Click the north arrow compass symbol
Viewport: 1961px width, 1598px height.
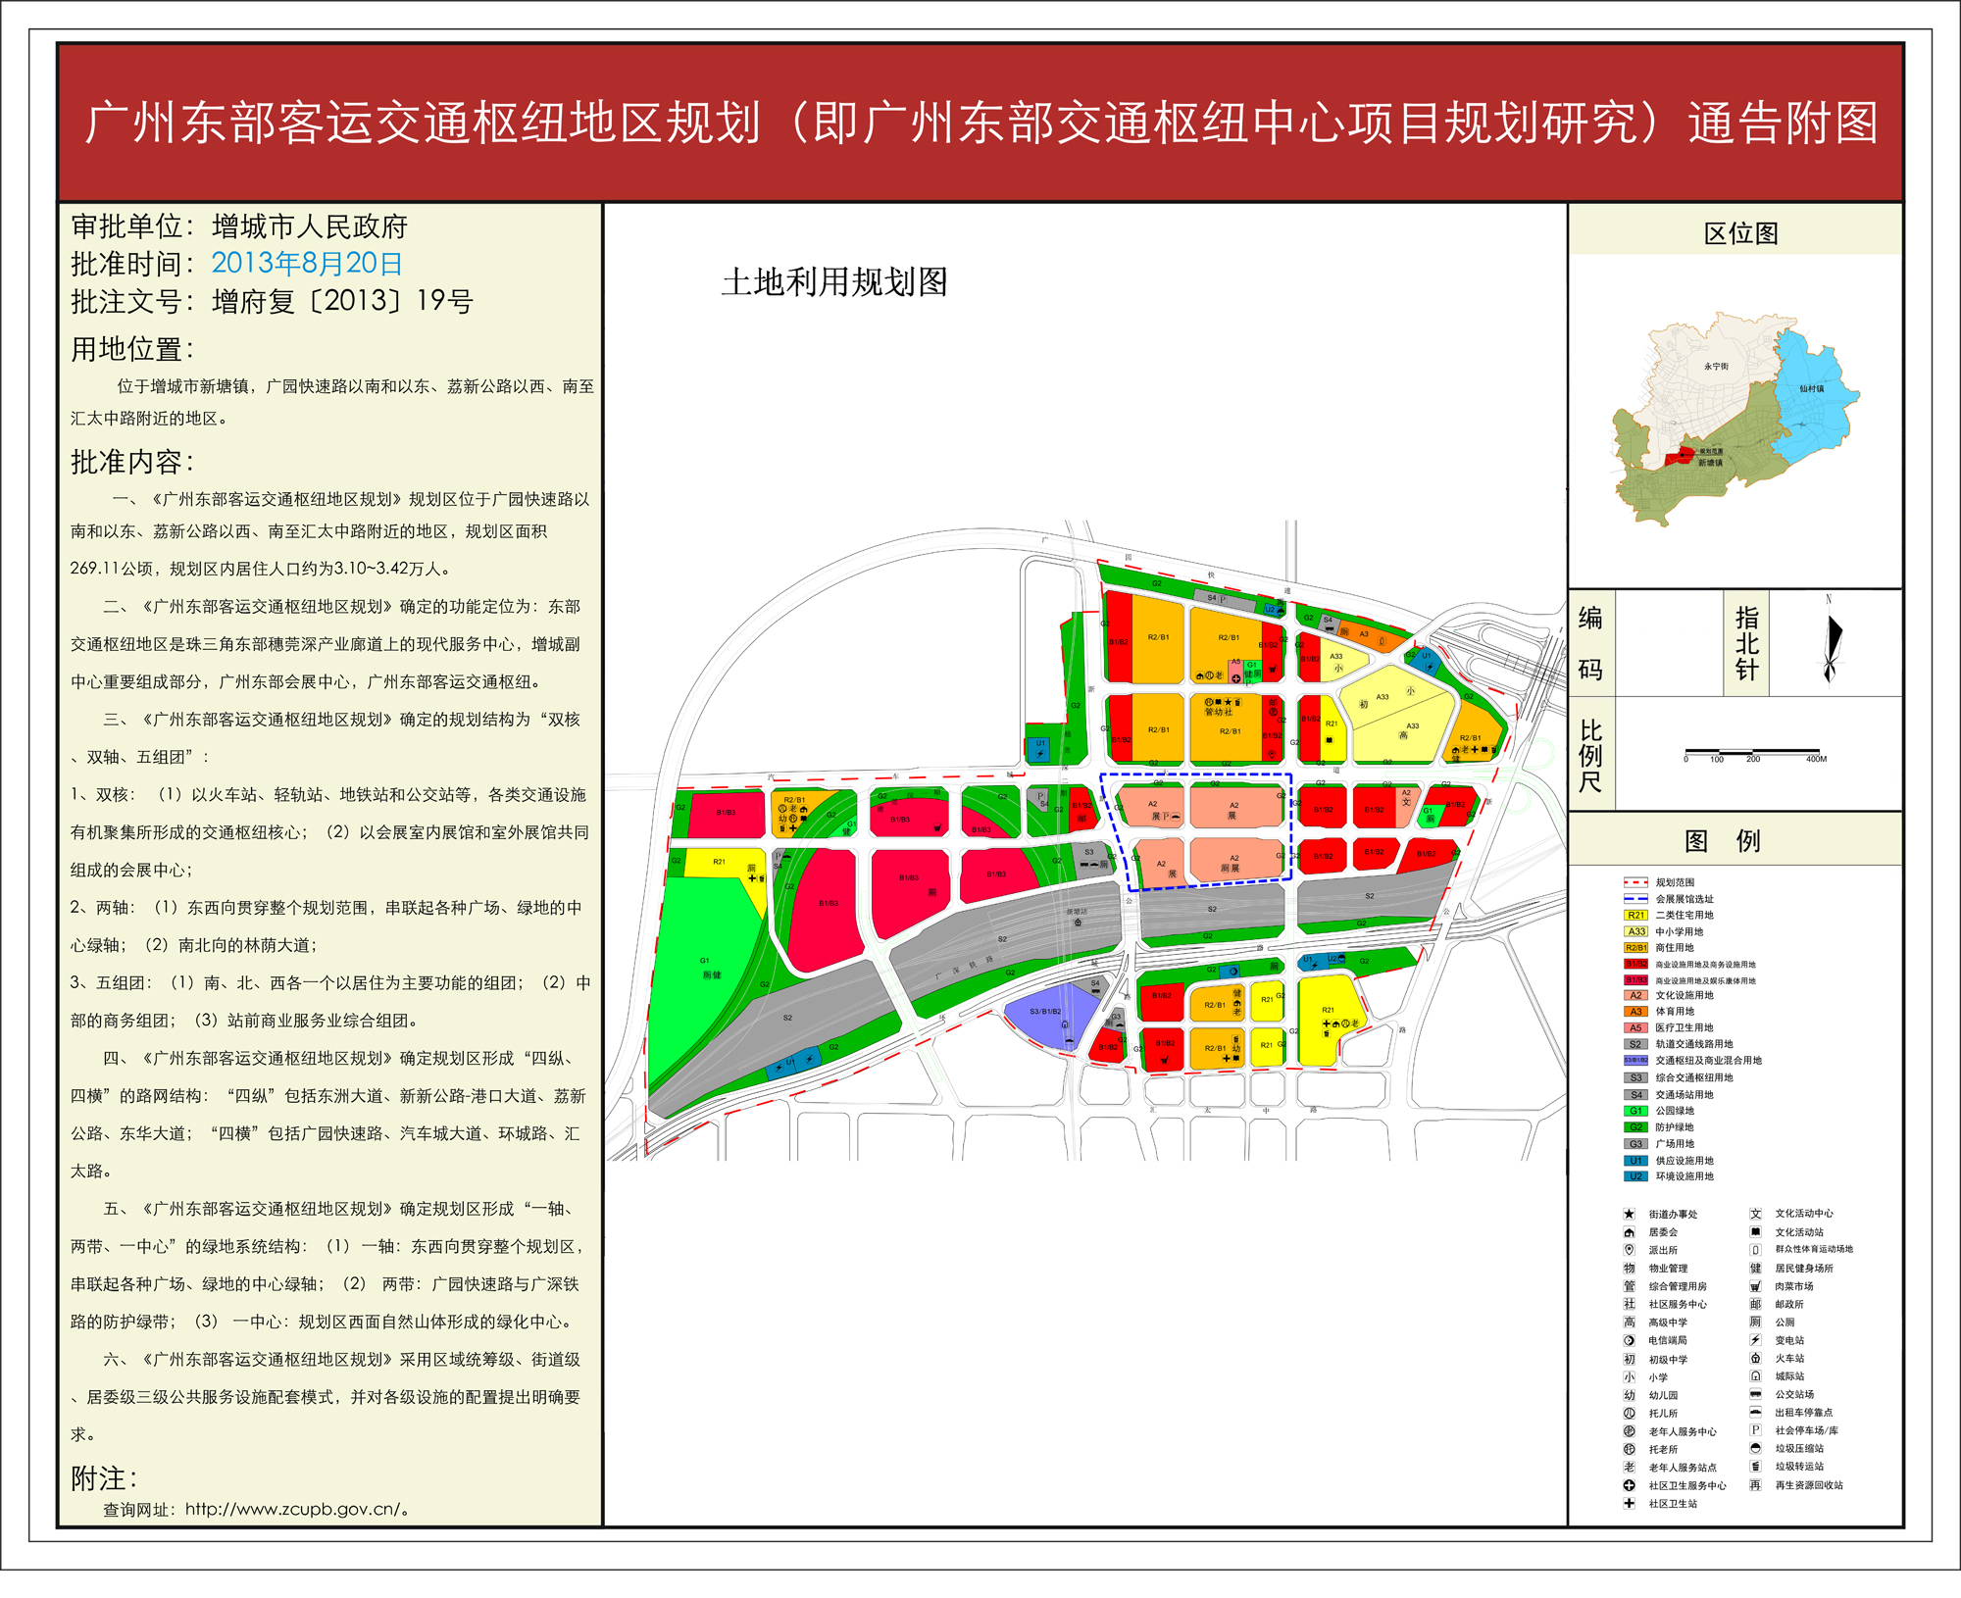1831,641
